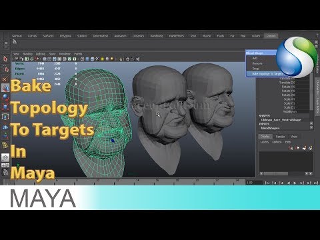Toggle safe title in panel toolbar
The image size is (320, 240).
[x=75, y=59]
